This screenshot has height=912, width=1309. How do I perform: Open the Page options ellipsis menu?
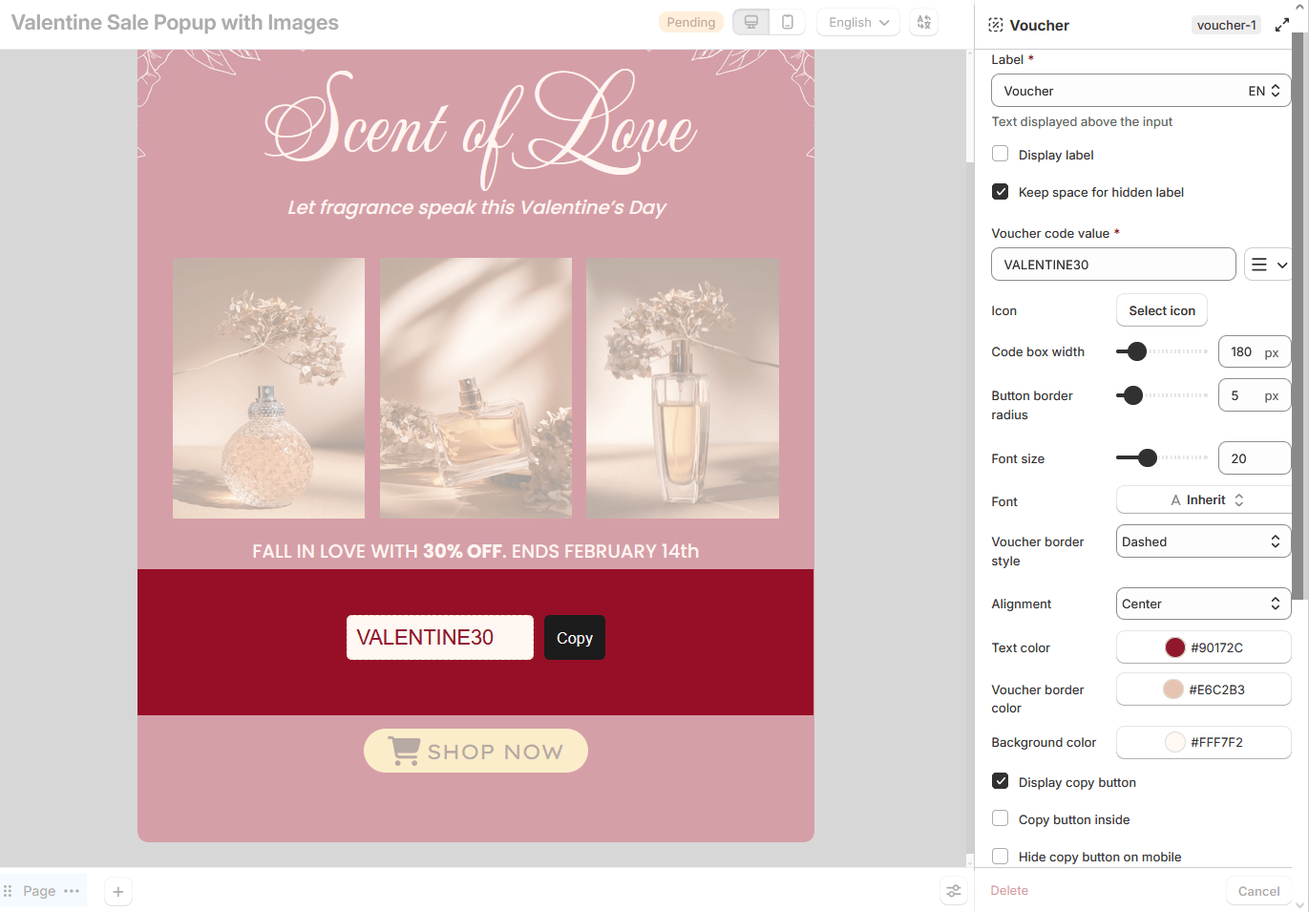72,891
